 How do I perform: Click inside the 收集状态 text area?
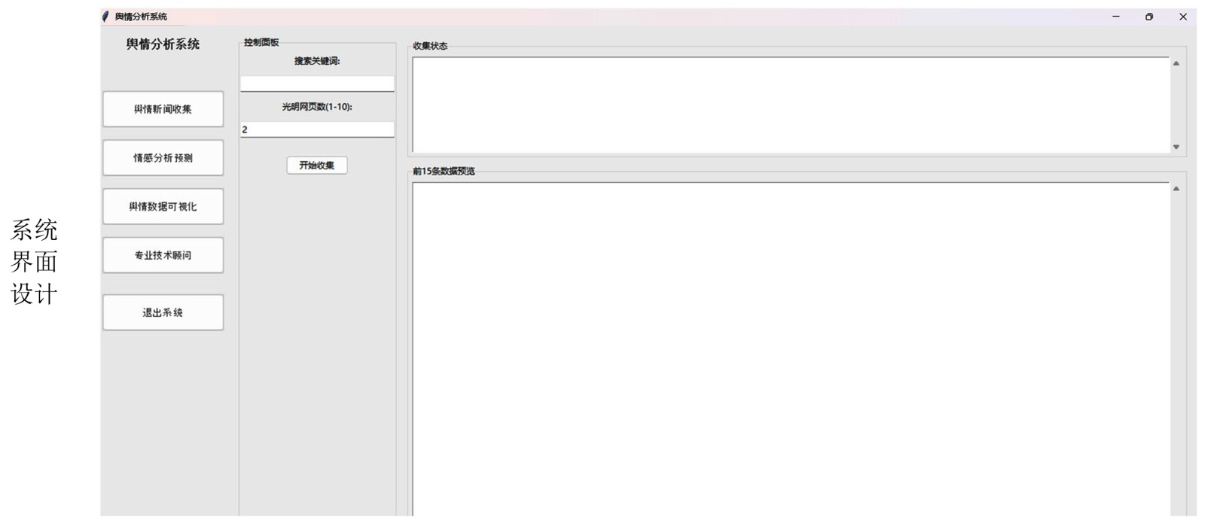click(789, 105)
